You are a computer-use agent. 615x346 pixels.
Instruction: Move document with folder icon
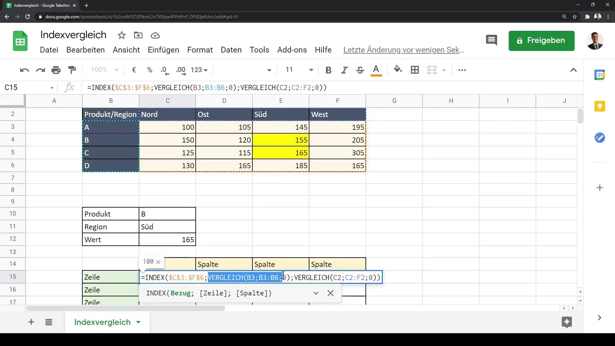(138, 35)
